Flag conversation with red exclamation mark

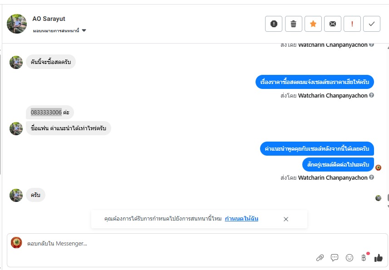tap(352, 24)
